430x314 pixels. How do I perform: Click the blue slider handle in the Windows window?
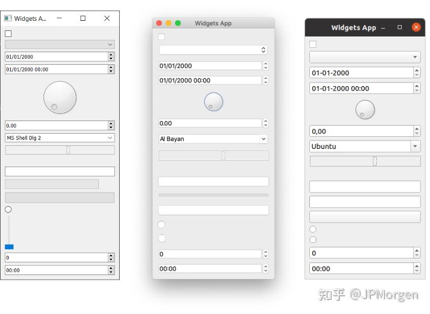[x=8, y=247]
